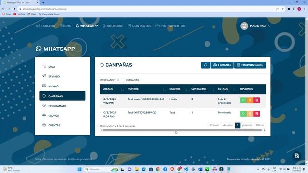Sort table by Escribe column

click(x=178, y=89)
